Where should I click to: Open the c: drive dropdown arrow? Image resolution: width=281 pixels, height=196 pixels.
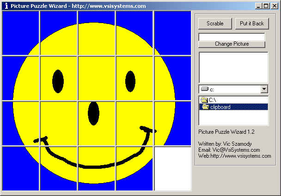coord(264,89)
